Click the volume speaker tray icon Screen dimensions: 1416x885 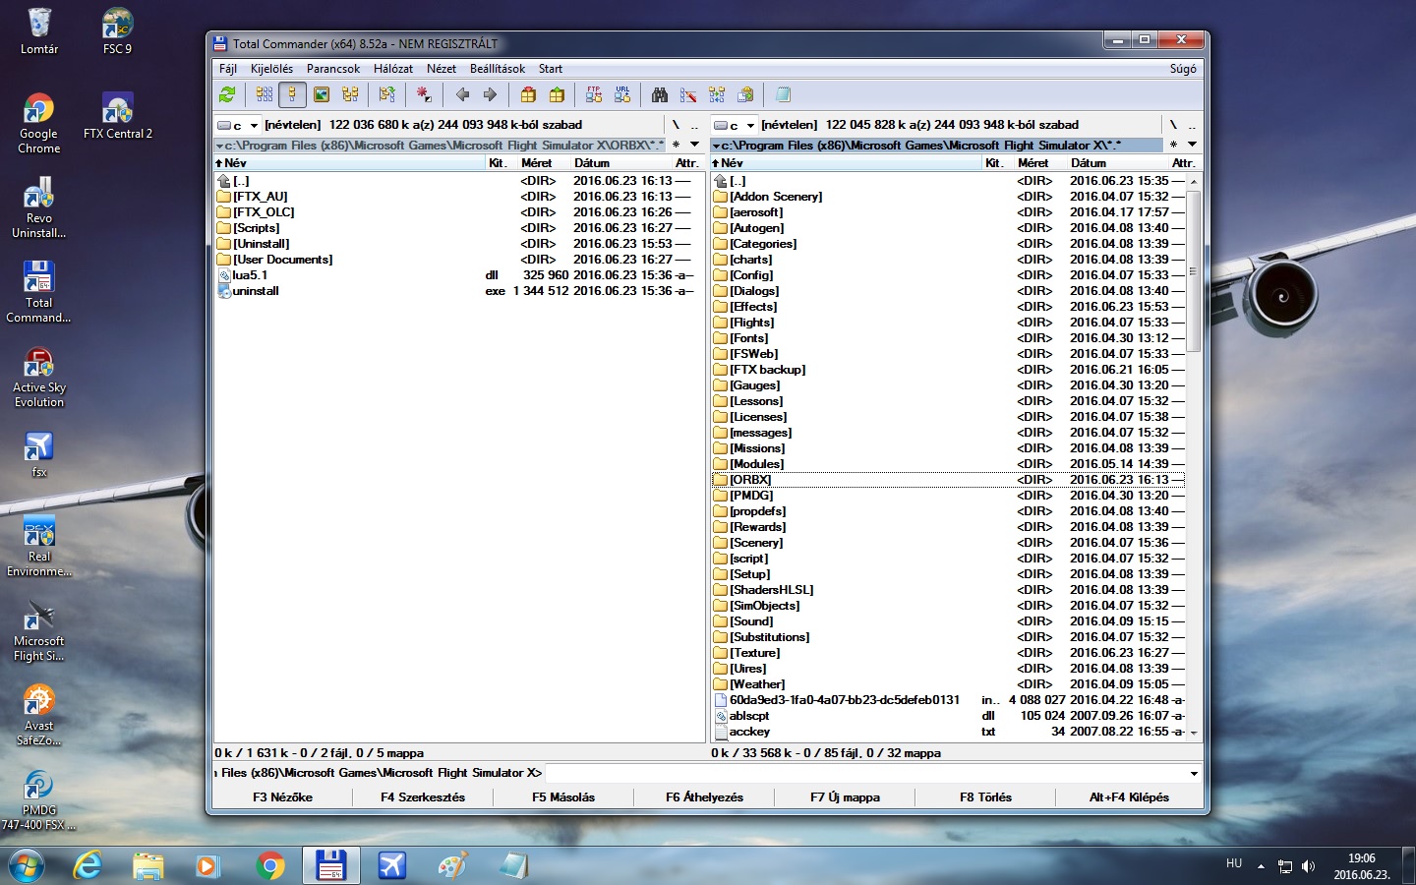(x=1308, y=866)
